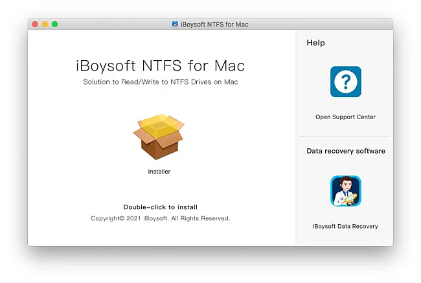The height and width of the screenshot is (283, 421).
Task: Close the window with the red button
Action: tap(35, 24)
